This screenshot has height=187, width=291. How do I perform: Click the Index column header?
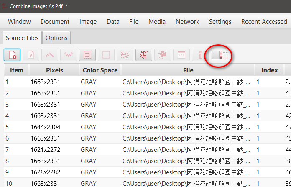[270, 70]
